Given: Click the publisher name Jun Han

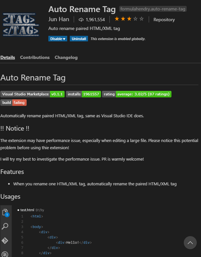Looking at the screenshot, I should coord(59,19).
